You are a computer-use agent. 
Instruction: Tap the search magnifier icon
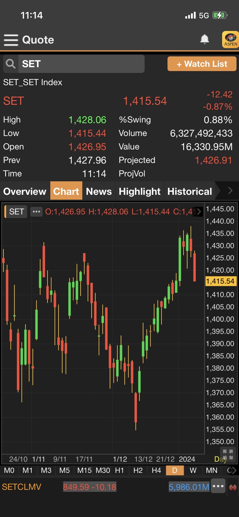pyautogui.click(x=11, y=64)
